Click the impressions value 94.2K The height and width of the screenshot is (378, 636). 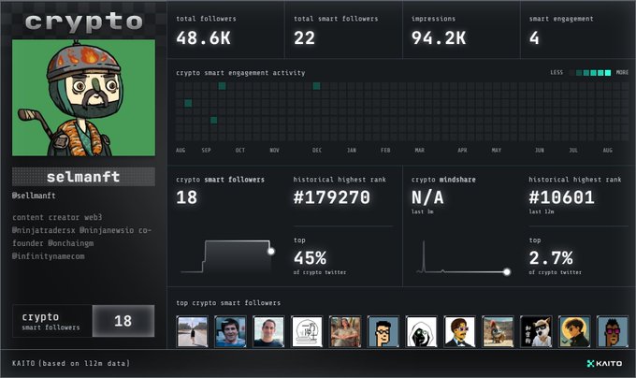pos(439,38)
